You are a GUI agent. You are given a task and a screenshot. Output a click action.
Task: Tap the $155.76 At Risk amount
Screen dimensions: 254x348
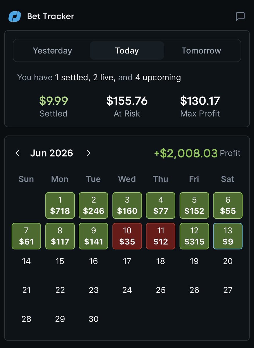[127, 101]
